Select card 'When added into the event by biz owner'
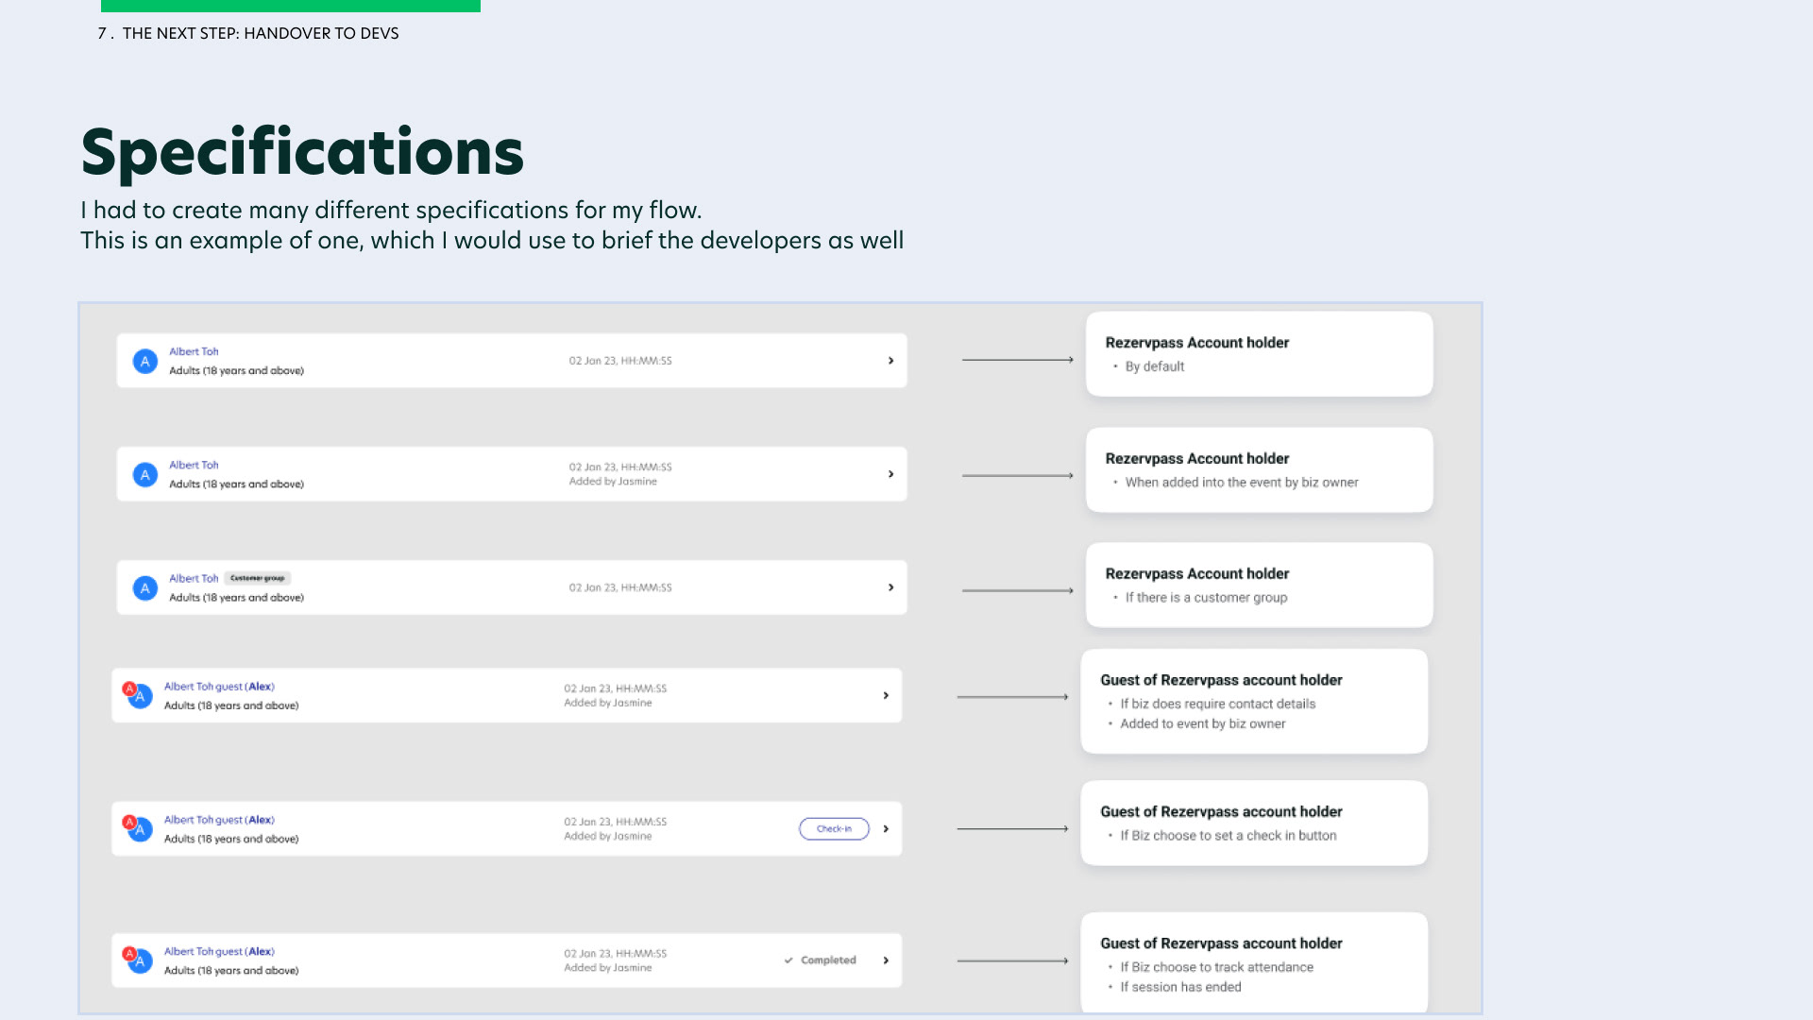 point(1259,470)
